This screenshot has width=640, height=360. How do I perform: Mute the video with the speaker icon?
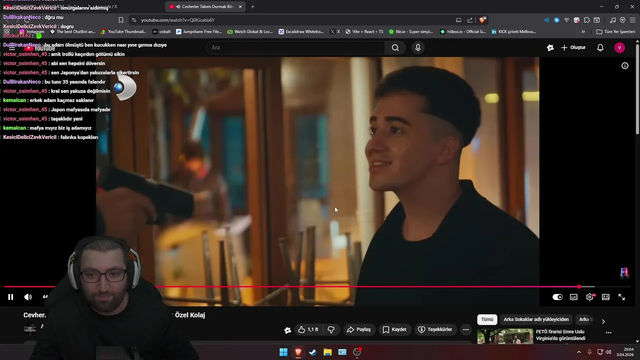[x=28, y=297]
